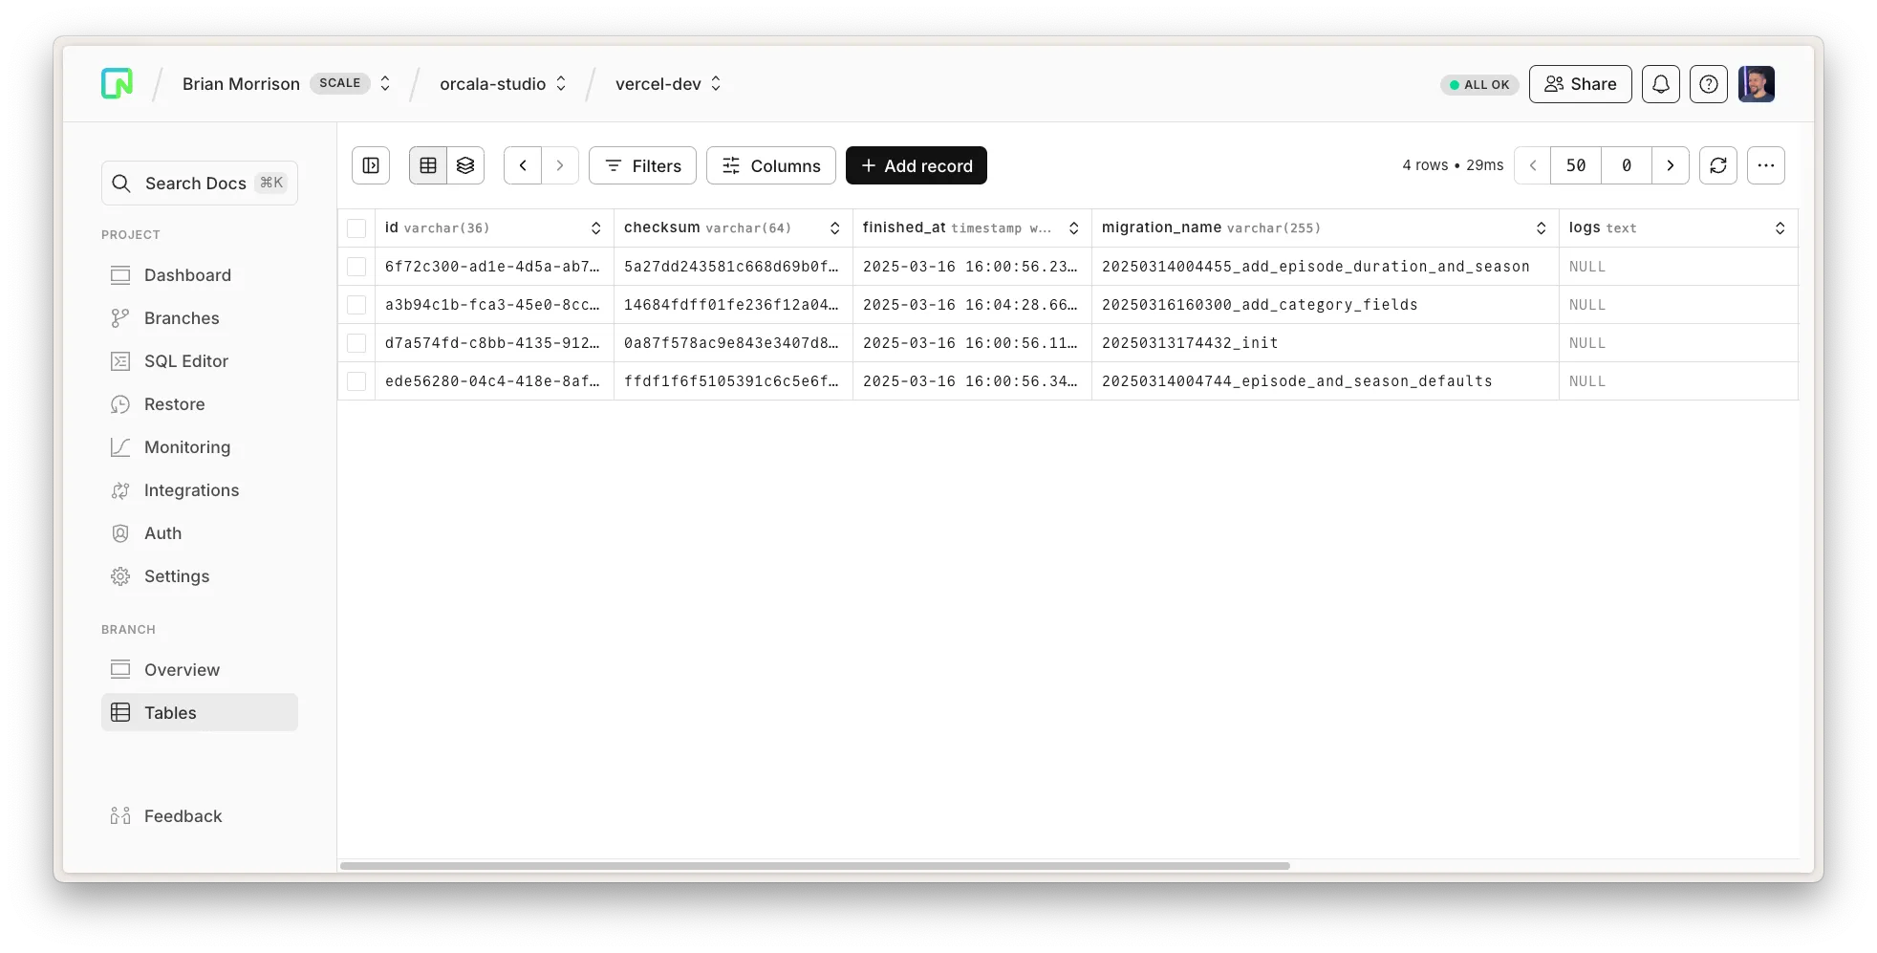
Task: Check the row starting d7a574fd
Action: 356,343
